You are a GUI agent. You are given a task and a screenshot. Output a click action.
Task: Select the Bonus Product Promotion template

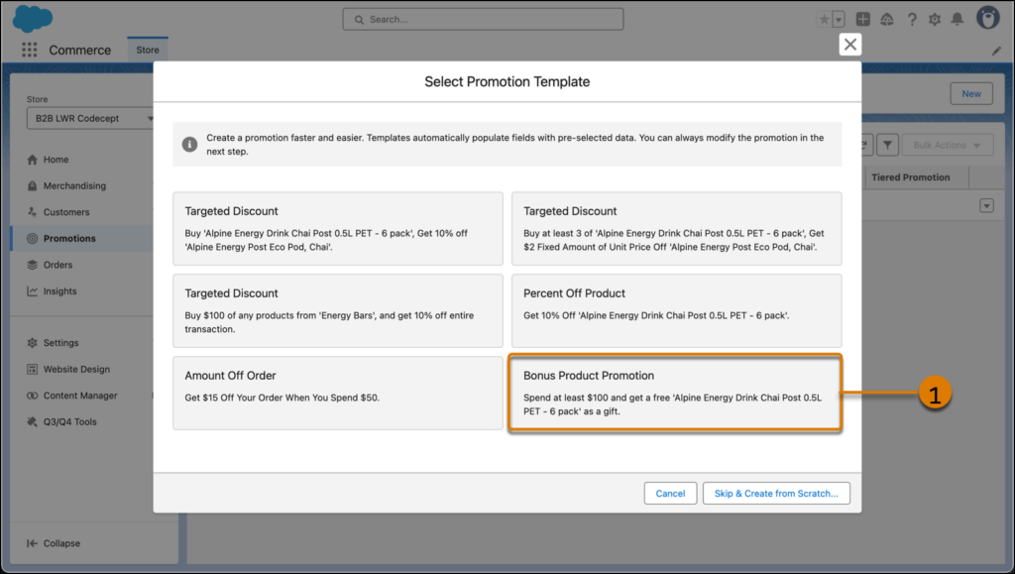pos(676,393)
